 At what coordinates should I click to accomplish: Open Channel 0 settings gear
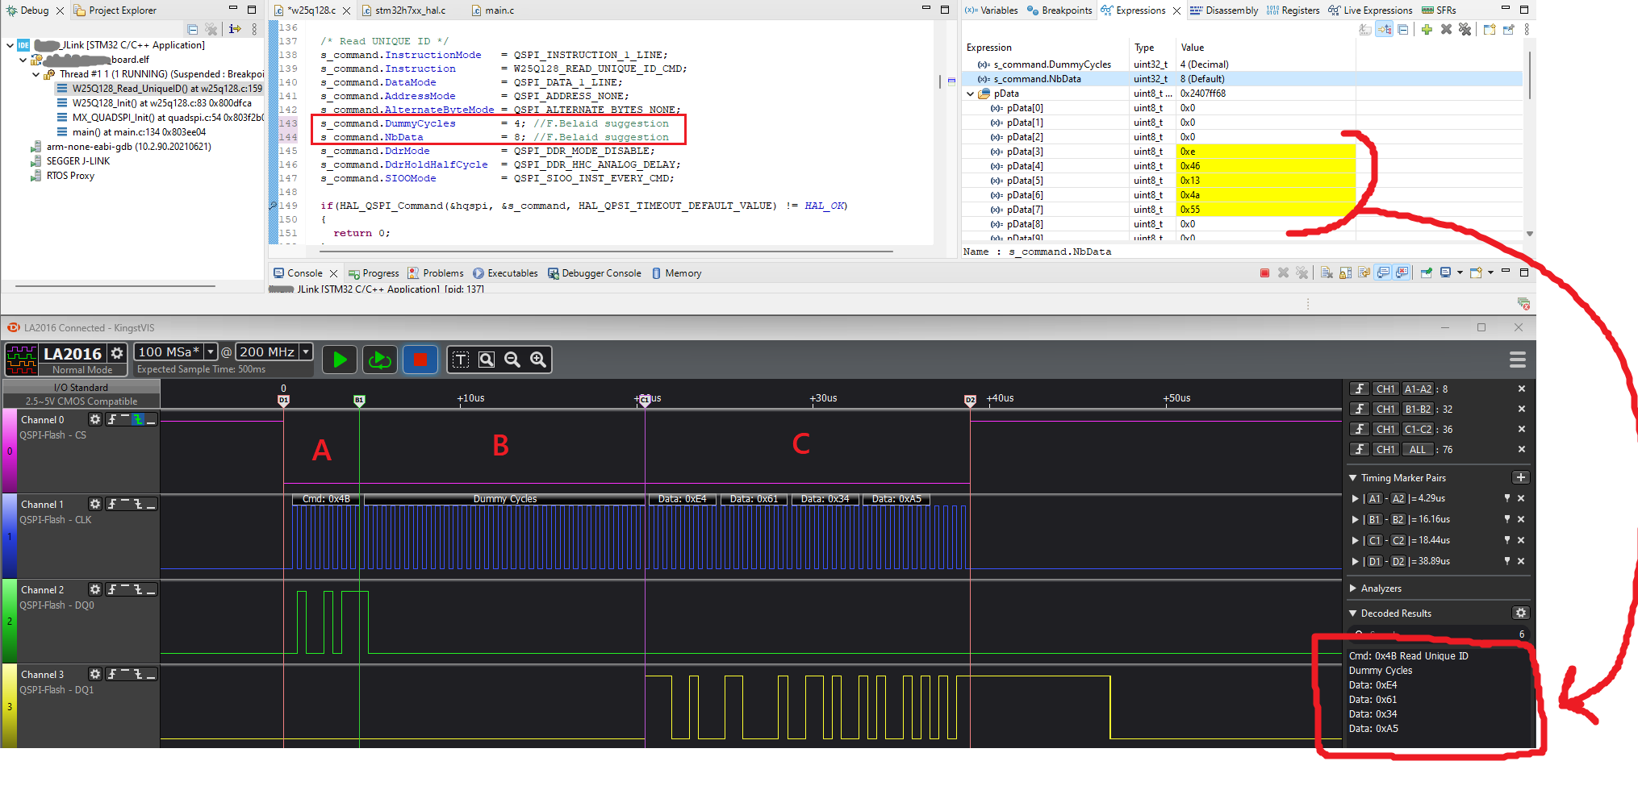click(x=95, y=419)
